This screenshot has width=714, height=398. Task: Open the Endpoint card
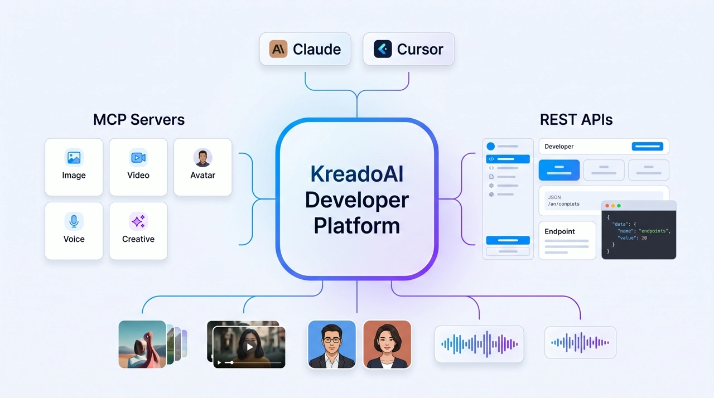(x=567, y=240)
